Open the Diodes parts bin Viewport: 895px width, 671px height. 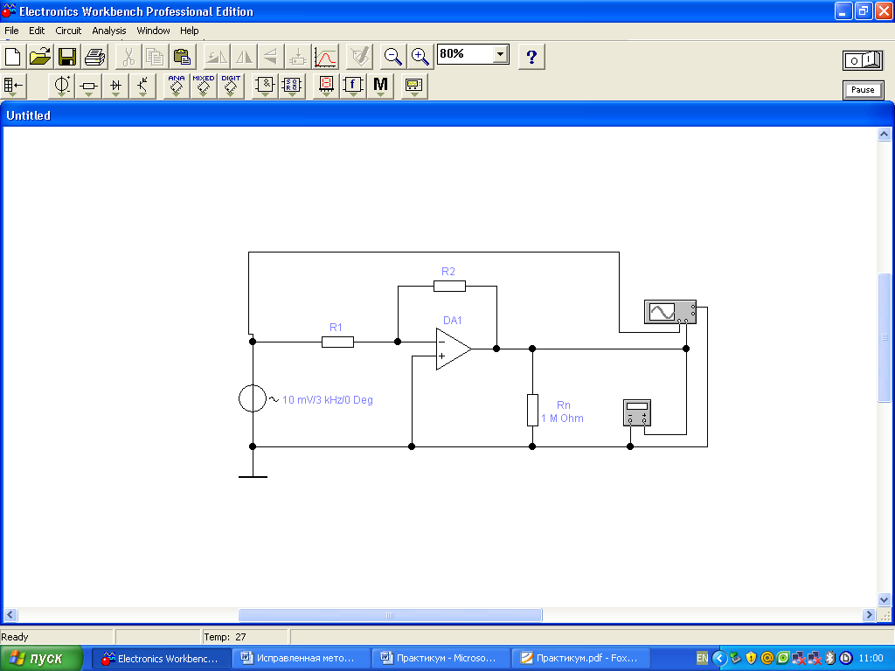tap(116, 86)
